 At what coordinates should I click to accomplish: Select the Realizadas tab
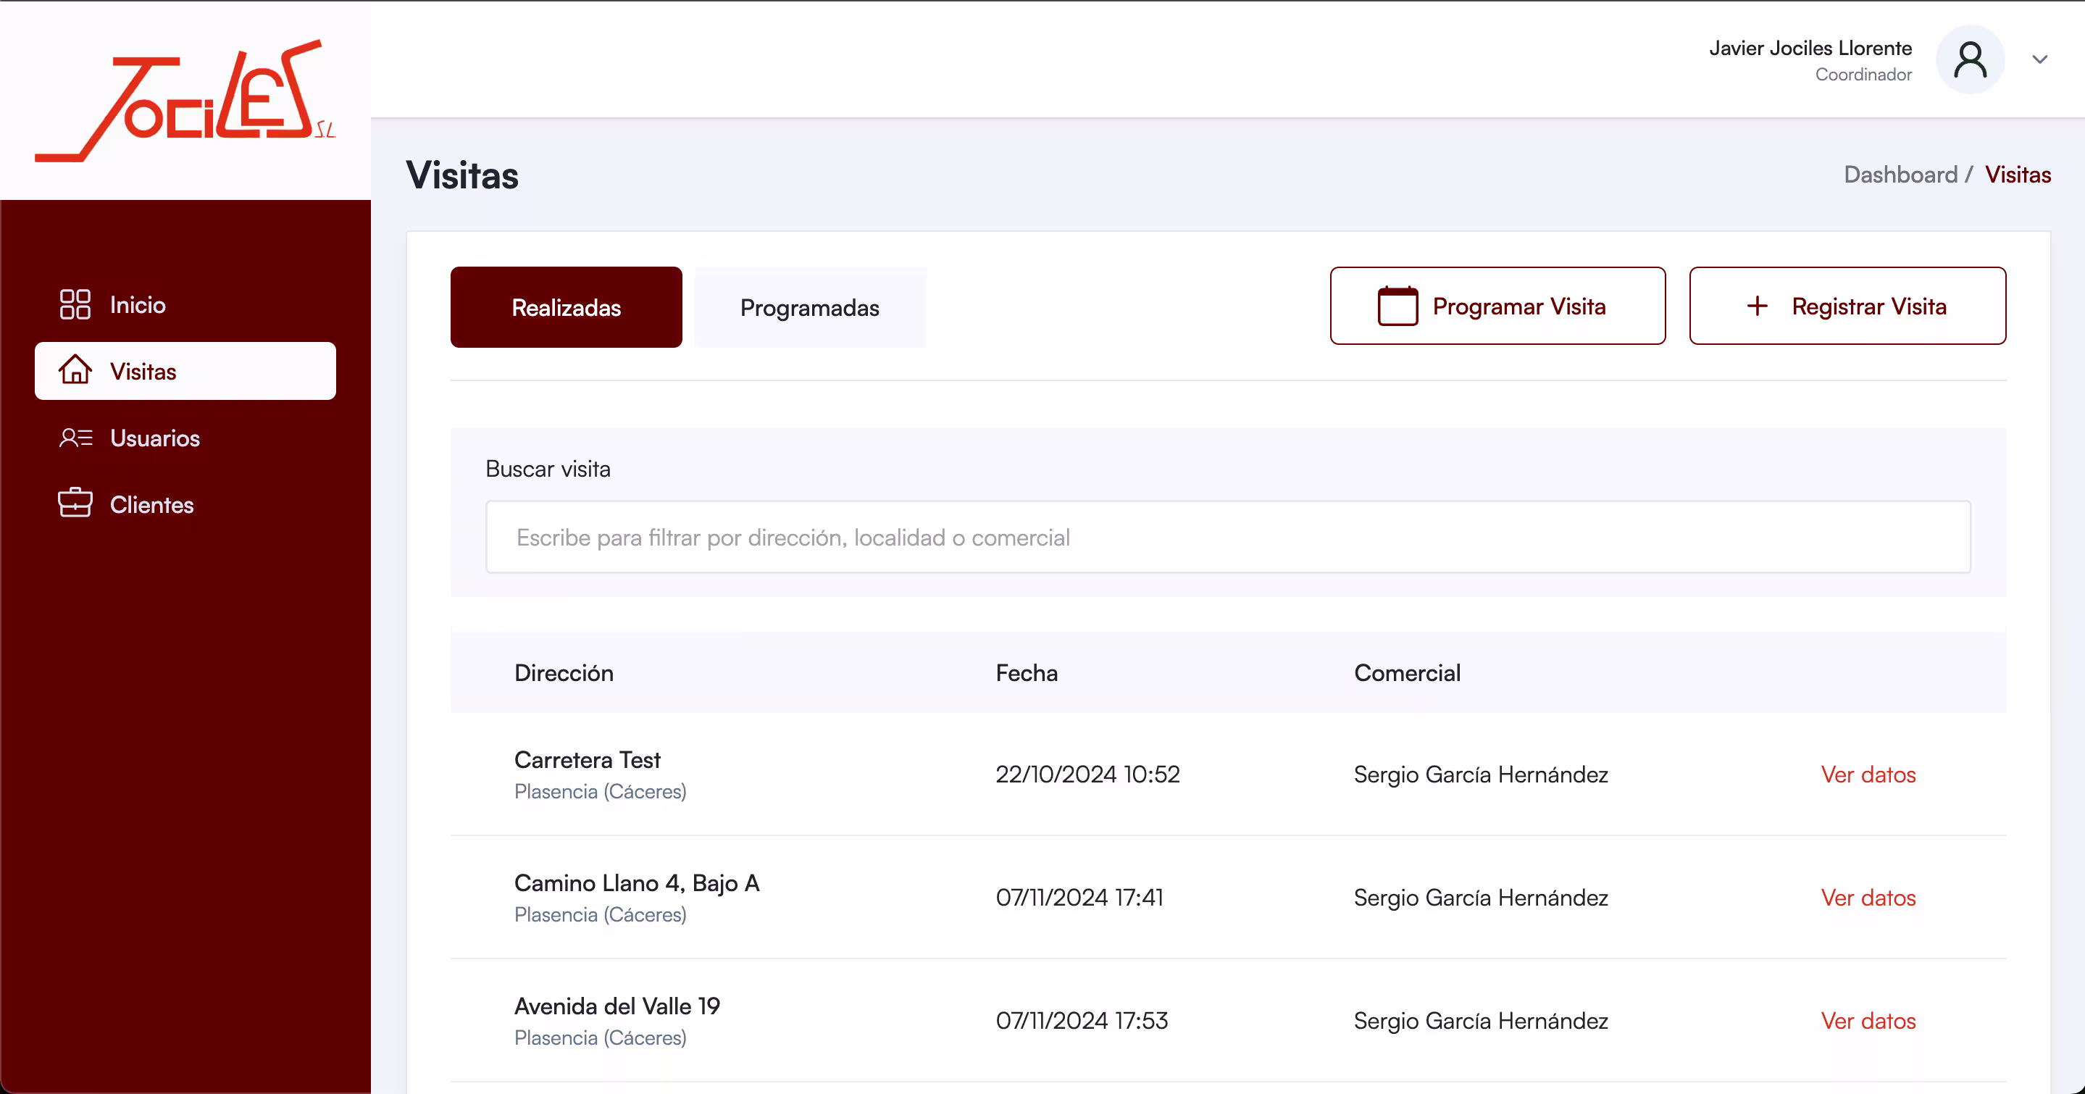[x=566, y=307]
